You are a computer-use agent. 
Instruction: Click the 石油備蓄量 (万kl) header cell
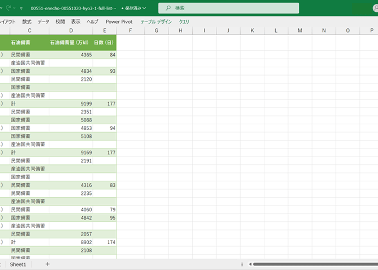coord(71,43)
